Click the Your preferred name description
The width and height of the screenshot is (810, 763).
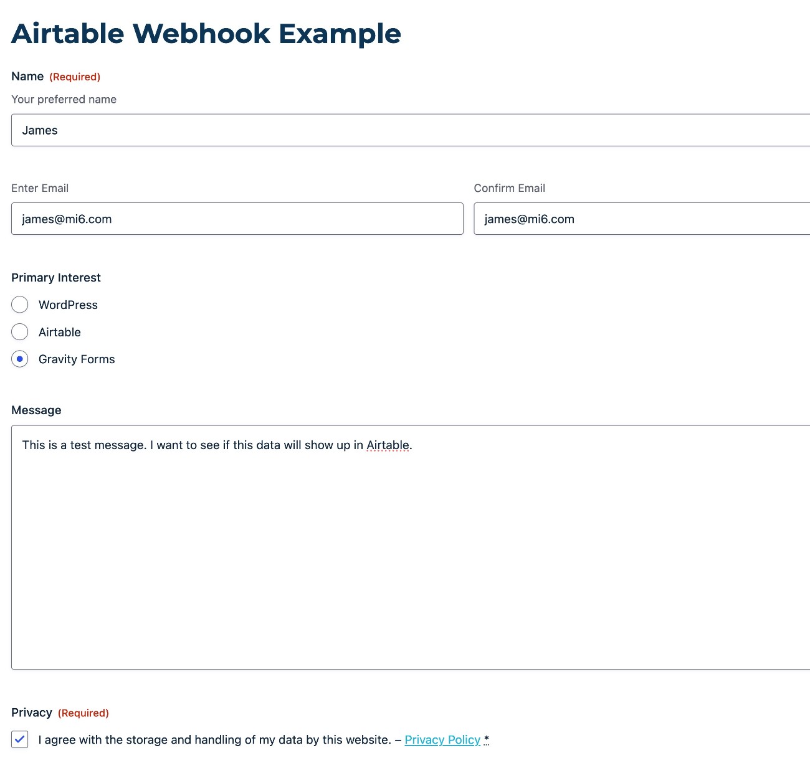pos(64,99)
